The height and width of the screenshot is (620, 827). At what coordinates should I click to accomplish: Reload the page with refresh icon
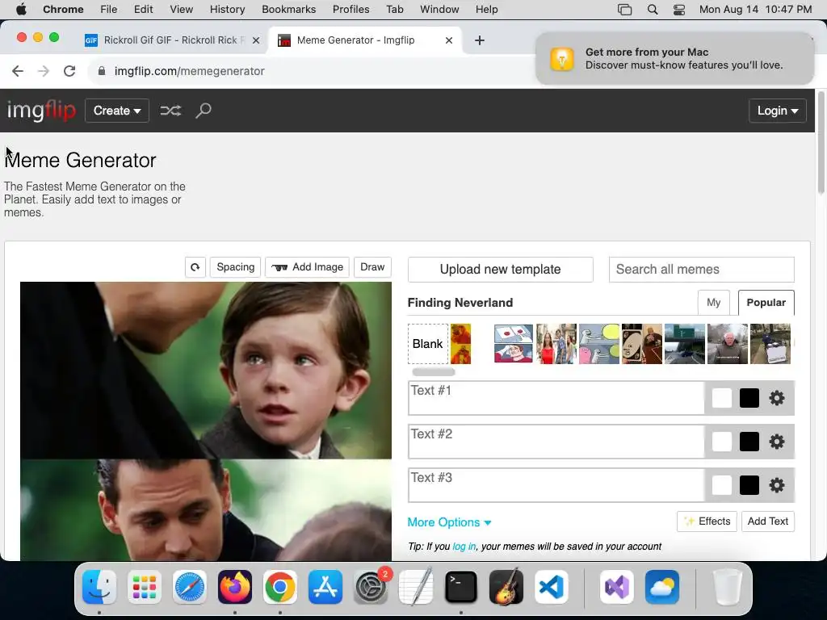tap(69, 71)
